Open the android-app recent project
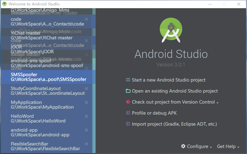Viewport: 247px width, 154px height. pos(47,132)
